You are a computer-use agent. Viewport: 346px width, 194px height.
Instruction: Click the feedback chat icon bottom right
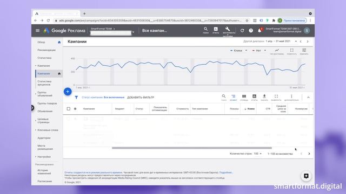coord(306,176)
